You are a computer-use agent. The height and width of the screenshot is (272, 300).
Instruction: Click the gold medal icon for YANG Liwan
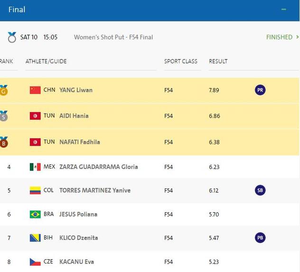4,90
